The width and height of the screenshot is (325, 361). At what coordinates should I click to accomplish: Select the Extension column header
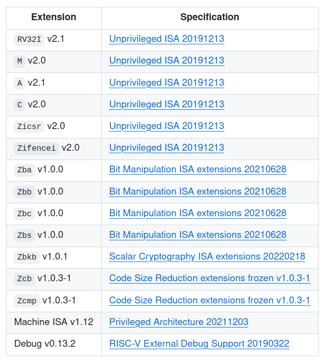(x=54, y=17)
